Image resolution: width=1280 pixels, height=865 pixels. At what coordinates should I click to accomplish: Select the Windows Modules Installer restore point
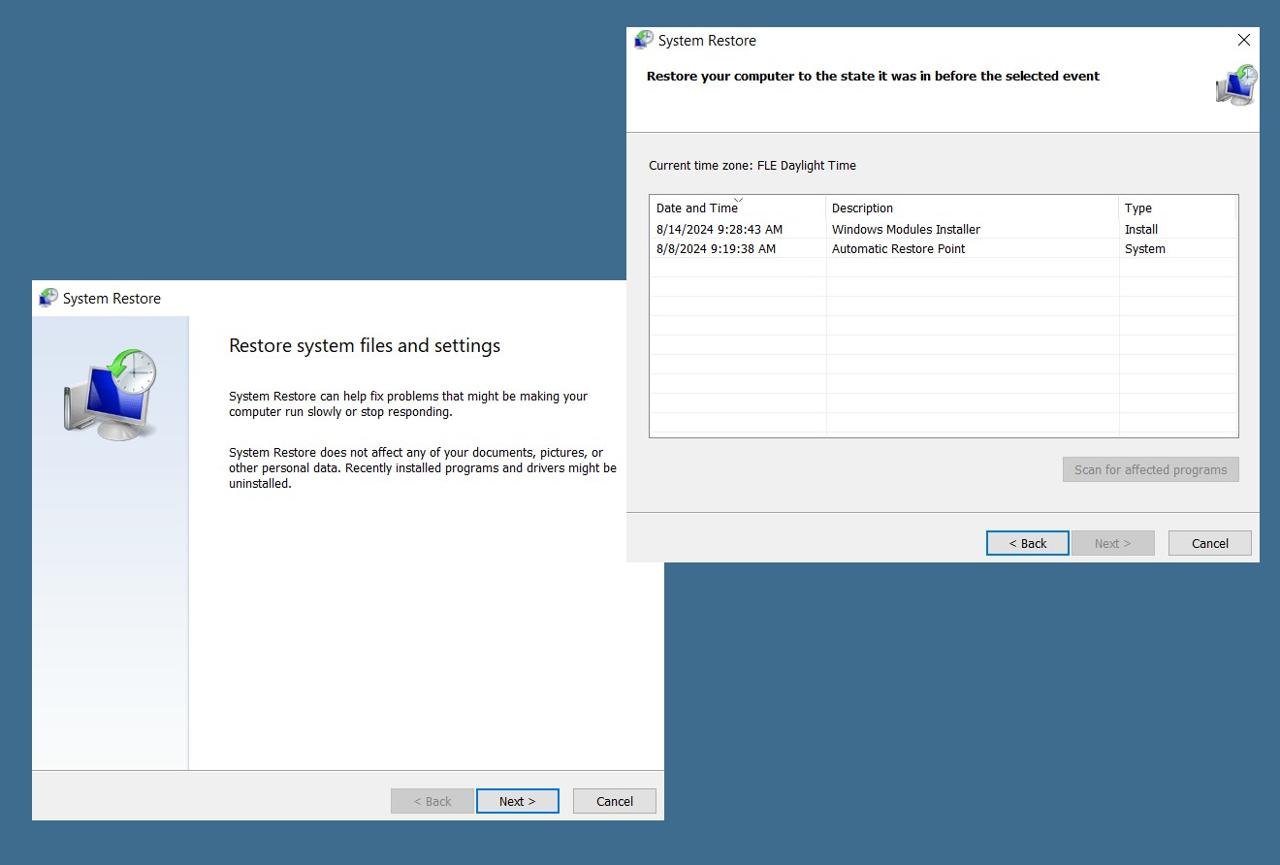(906, 230)
